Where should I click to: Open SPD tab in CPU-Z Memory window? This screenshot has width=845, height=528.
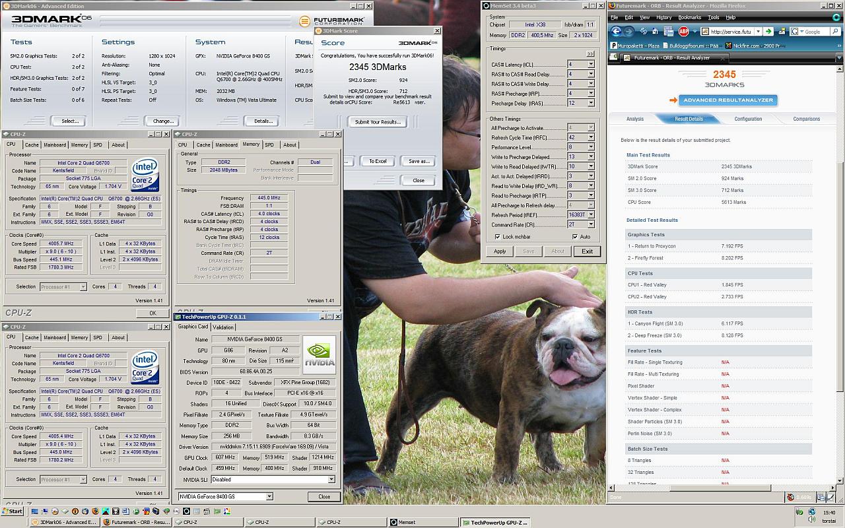pyautogui.click(x=269, y=145)
